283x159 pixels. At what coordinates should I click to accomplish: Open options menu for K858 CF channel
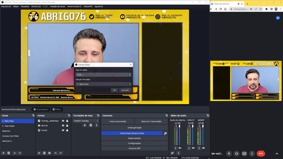pyautogui.click(x=189, y=148)
